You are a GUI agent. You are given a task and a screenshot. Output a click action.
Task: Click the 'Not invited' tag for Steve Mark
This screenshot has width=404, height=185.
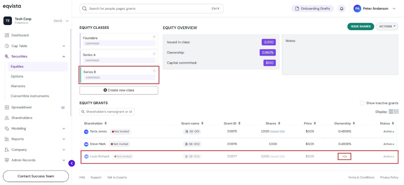pyautogui.click(x=120, y=144)
